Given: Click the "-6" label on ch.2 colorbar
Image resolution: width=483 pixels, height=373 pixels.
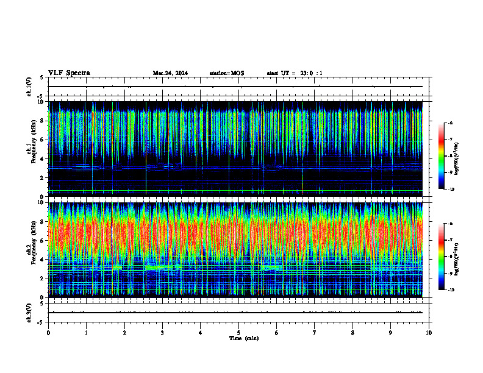Looking at the screenshot, I should pyautogui.click(x=450, y=224).
